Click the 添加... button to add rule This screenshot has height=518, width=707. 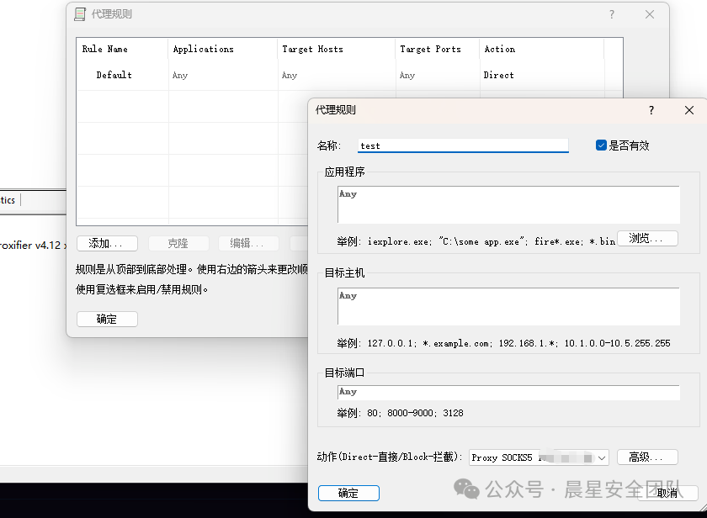click(107, 243)
